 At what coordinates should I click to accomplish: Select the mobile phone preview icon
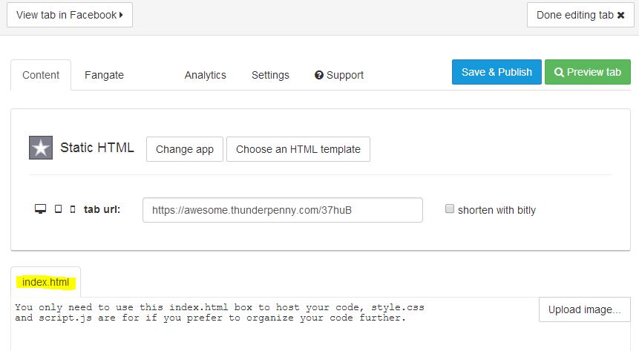(x=73, y=209)
